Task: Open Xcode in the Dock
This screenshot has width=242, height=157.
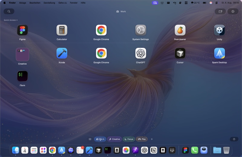Action: pos(89,150)
